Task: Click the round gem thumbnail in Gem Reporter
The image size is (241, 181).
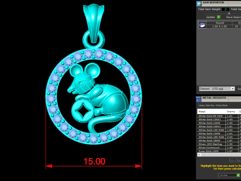Action: 202,25
